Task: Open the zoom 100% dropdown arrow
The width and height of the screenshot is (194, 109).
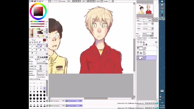Action: pyautogui.click(x=73, y=1)
